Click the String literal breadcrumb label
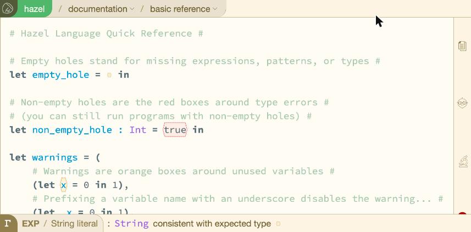 coord(74,224)
